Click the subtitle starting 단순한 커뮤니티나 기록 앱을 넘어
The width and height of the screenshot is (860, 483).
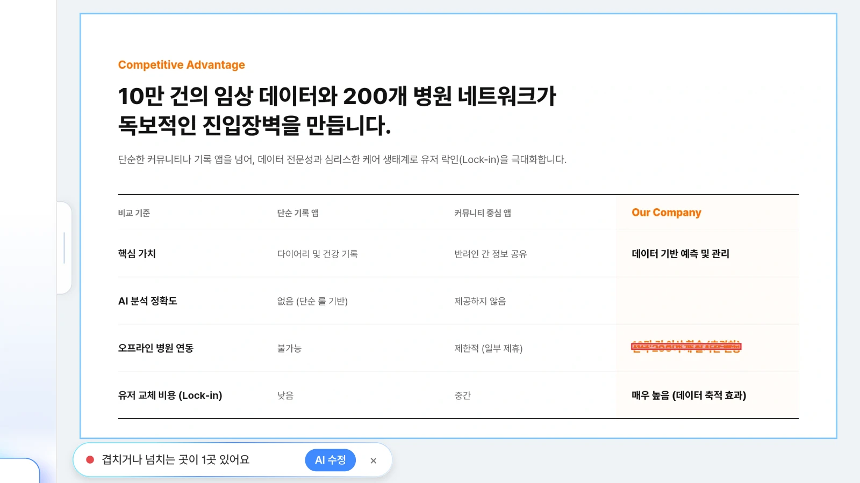pos(342,159)
